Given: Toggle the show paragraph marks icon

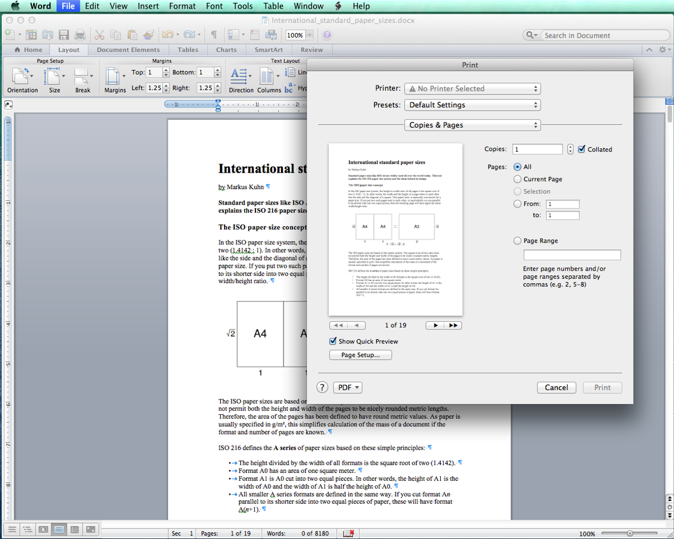Looking at the screenshot, I should (214, 35).
